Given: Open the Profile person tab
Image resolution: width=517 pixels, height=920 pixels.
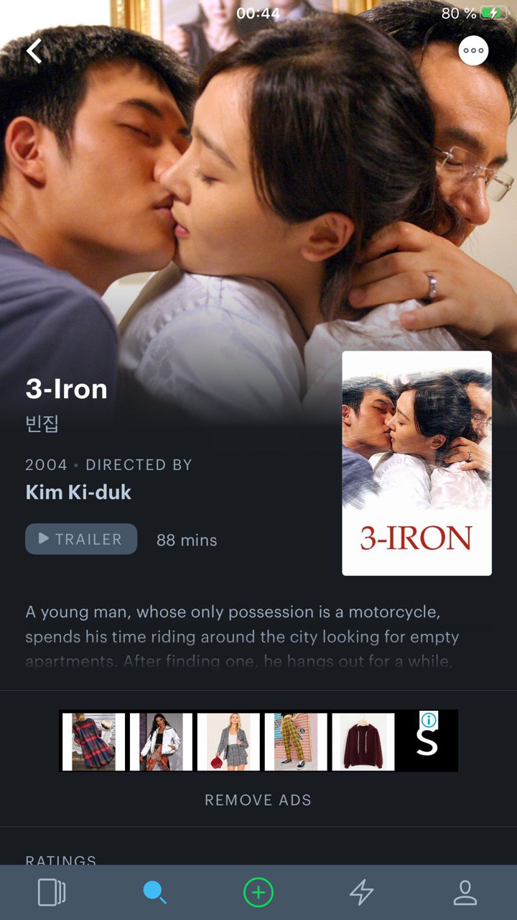Looking at the screenshot, I should [465, 893].
